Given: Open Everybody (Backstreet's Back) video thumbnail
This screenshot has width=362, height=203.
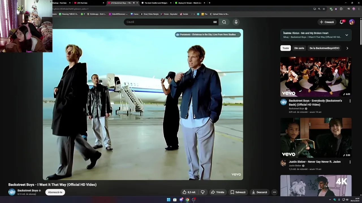Looking at the screenshot, I should coord(316,77).
